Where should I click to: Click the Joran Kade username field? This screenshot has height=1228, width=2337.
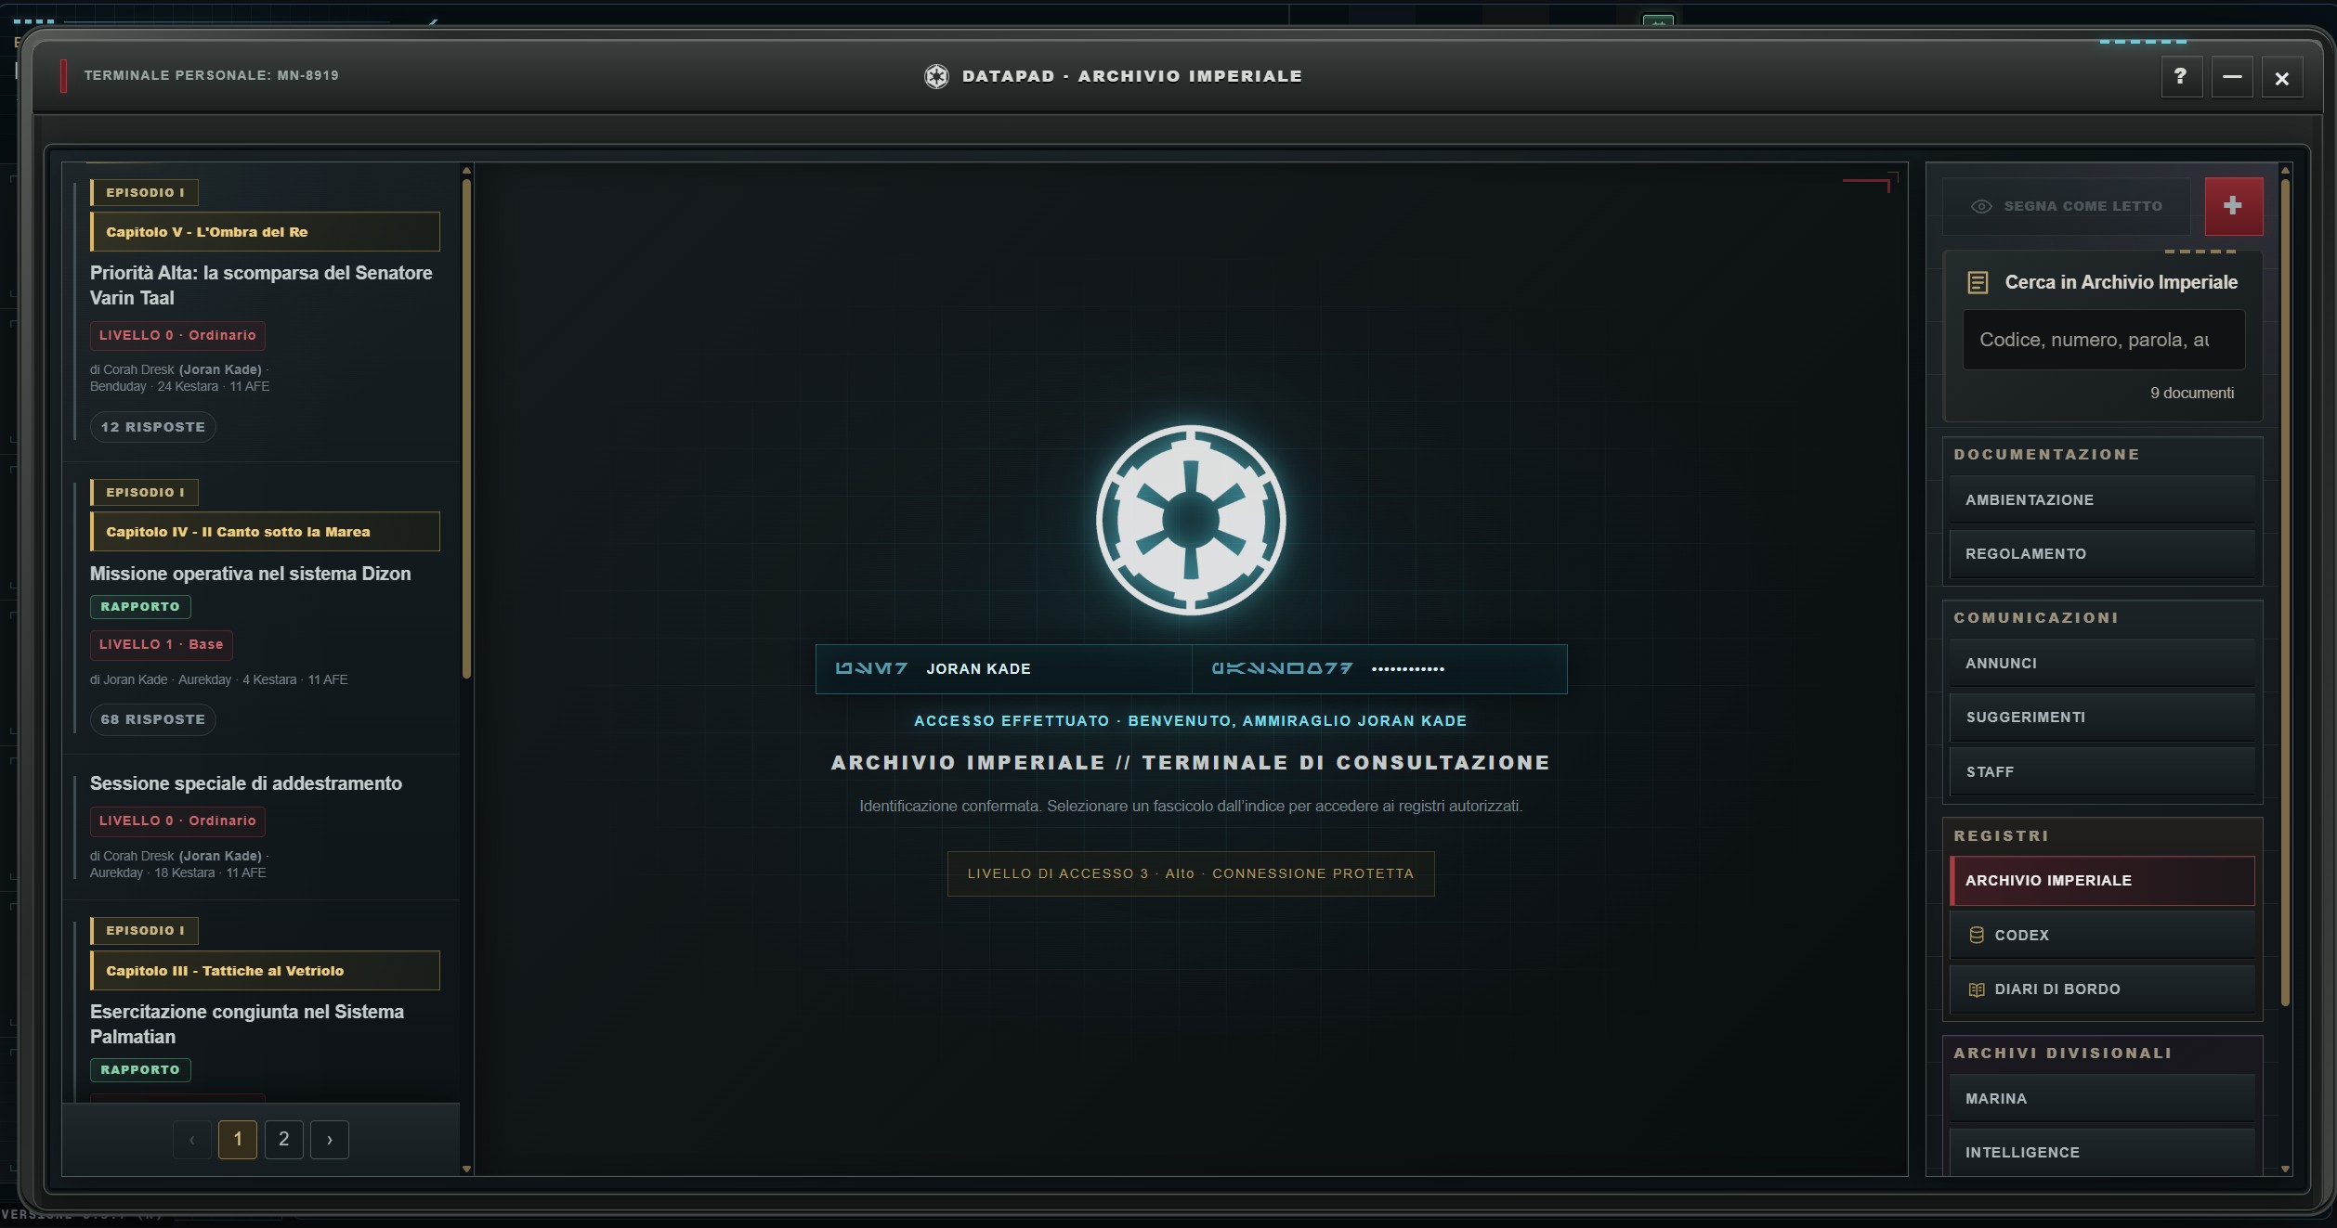point(1004,668)
